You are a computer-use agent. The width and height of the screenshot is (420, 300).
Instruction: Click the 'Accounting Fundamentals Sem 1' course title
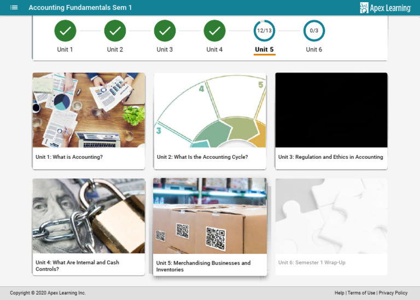click(x=80, y=8)
